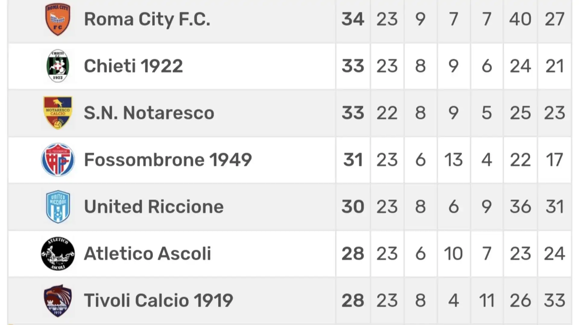Open the Chieti 1922 team name link
579x325 pixels.
pyautogui.click(x=133, y=66)
